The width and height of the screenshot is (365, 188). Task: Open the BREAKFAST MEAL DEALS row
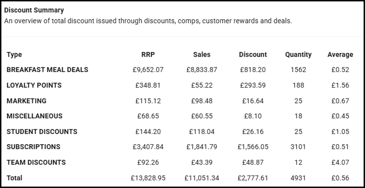47,70
